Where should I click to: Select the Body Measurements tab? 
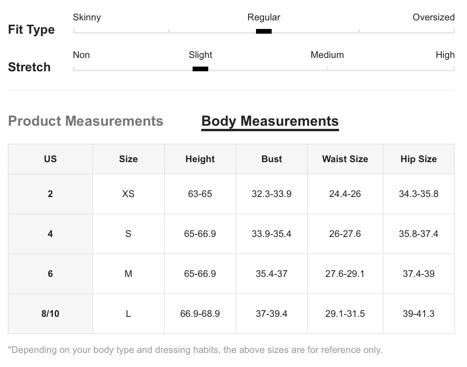270,121
